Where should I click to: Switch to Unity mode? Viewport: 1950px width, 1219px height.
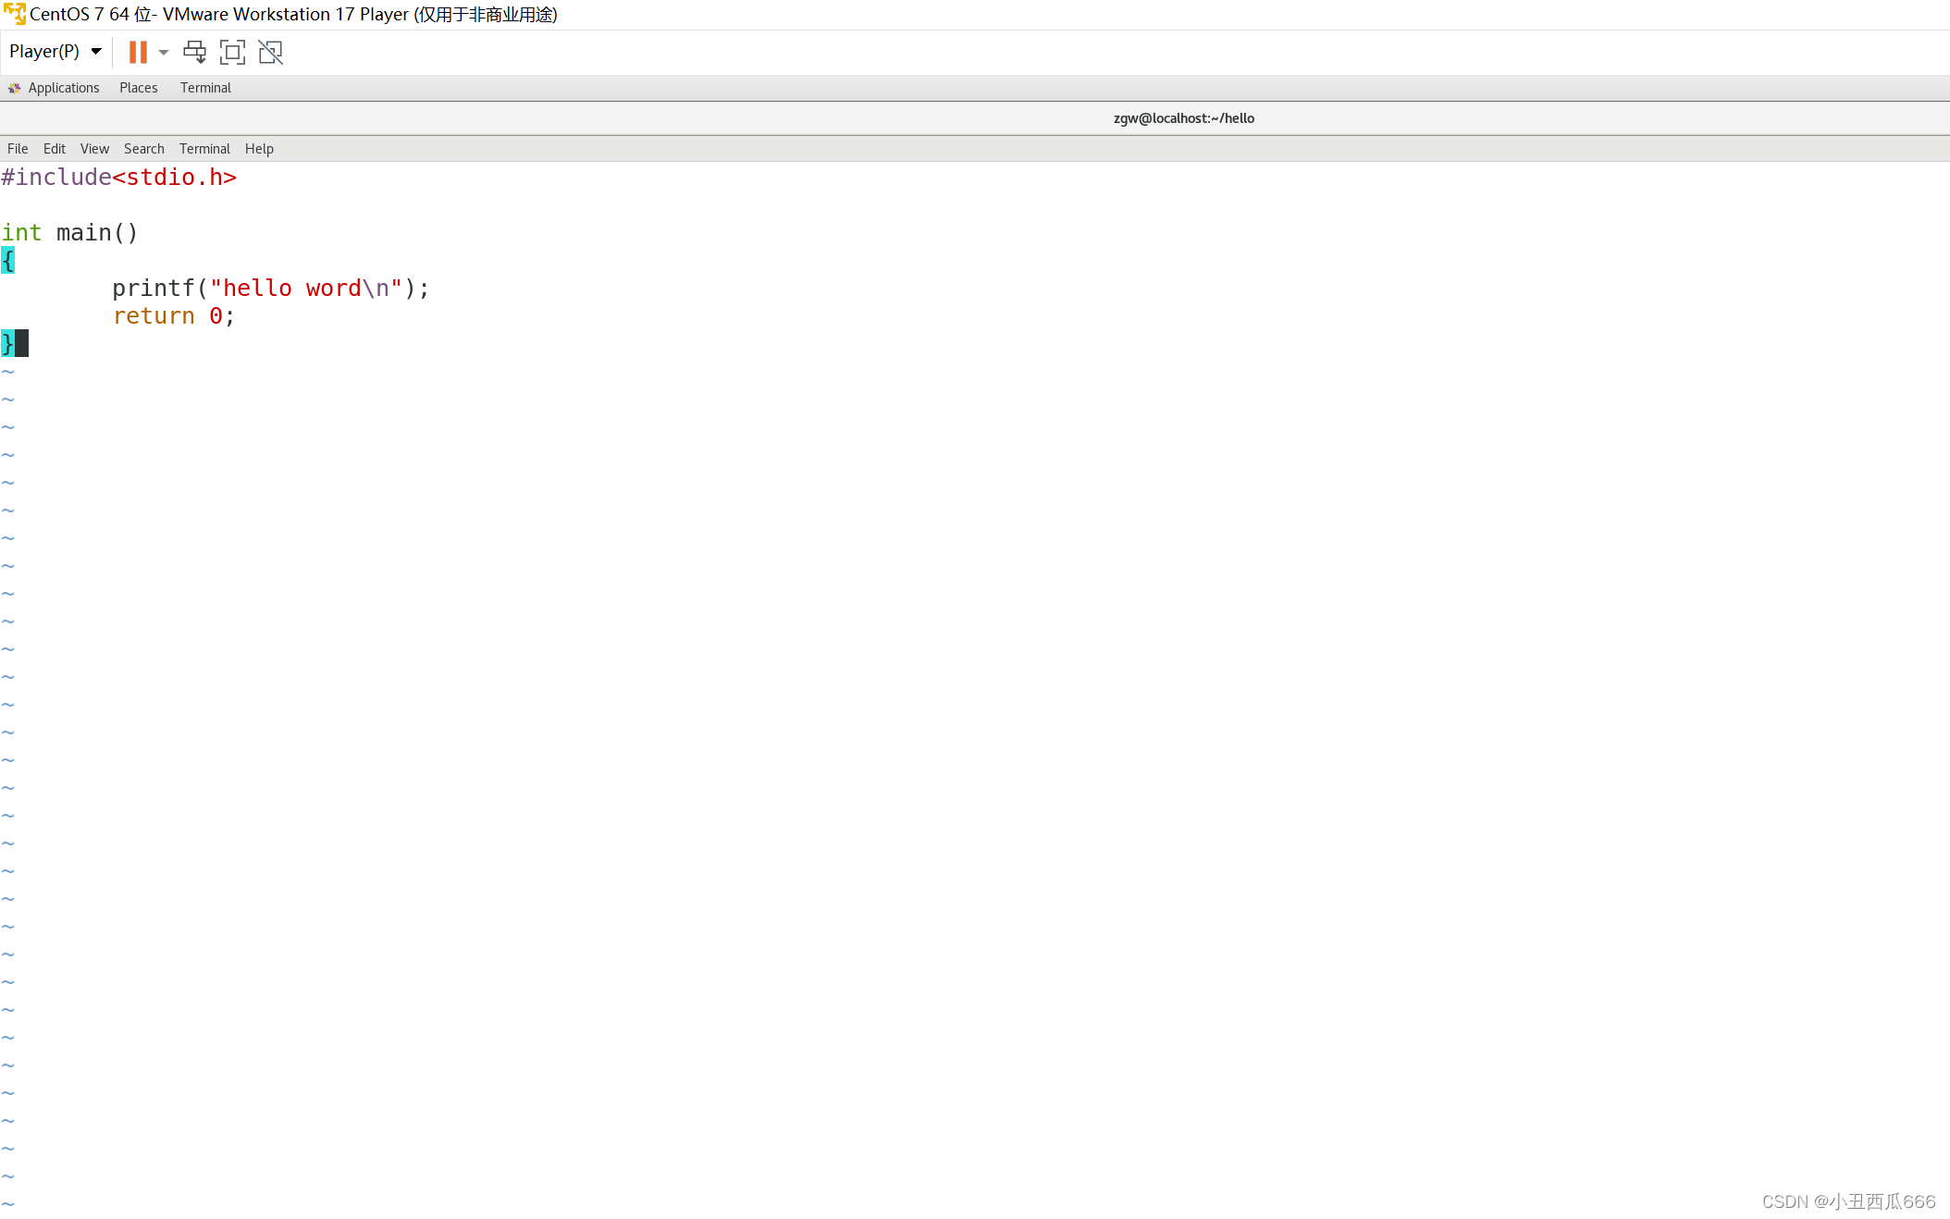click(270, 52)
